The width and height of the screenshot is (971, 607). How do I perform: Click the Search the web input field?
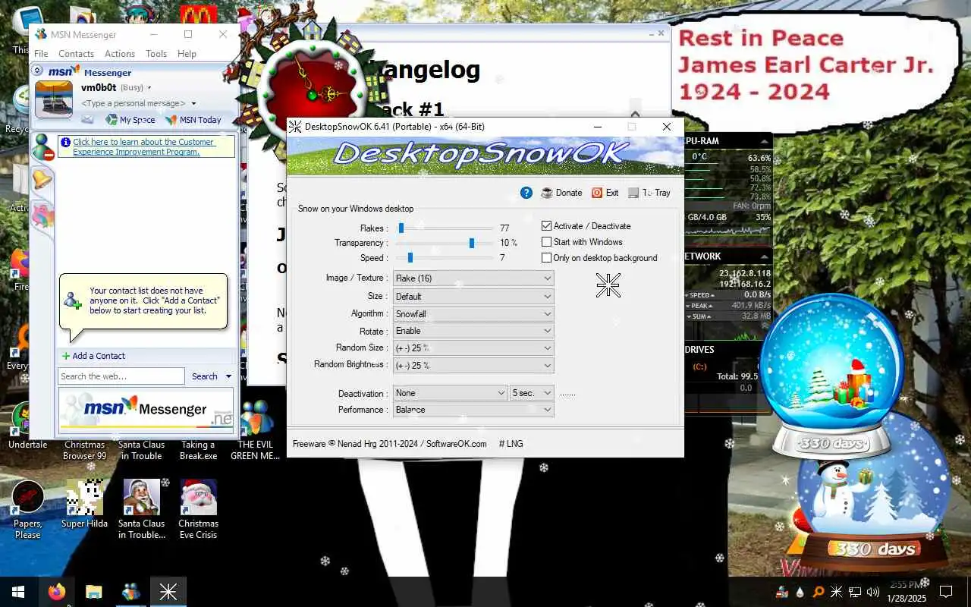[121, 376]
